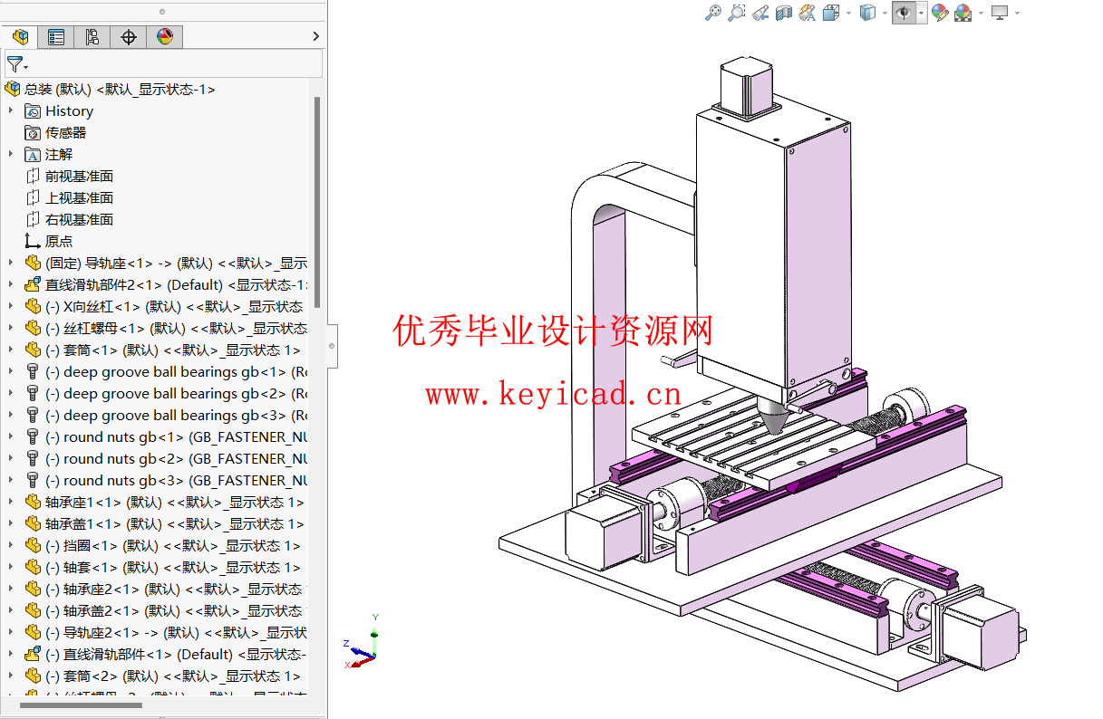The image size is (1103, 719).
Task: Open the Section View tool
Action: pos(786,13)
